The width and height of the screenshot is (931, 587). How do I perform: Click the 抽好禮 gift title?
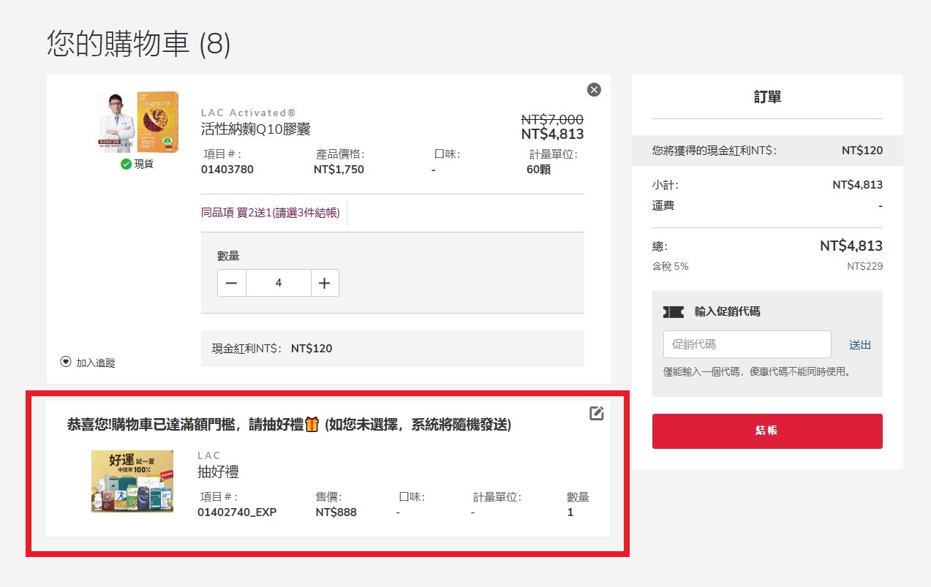point(218,472)
